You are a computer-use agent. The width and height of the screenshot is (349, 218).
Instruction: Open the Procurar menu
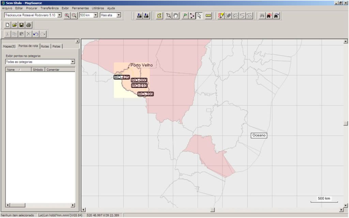coord(32,8)
